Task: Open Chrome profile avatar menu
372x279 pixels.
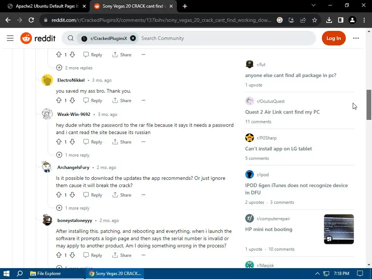Action: 352,20
